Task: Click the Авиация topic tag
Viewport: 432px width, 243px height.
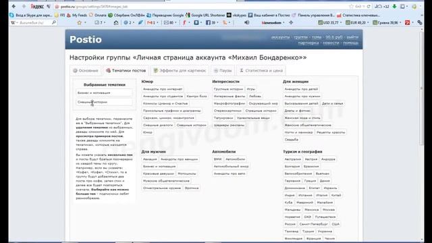Action: coord(150,159)
